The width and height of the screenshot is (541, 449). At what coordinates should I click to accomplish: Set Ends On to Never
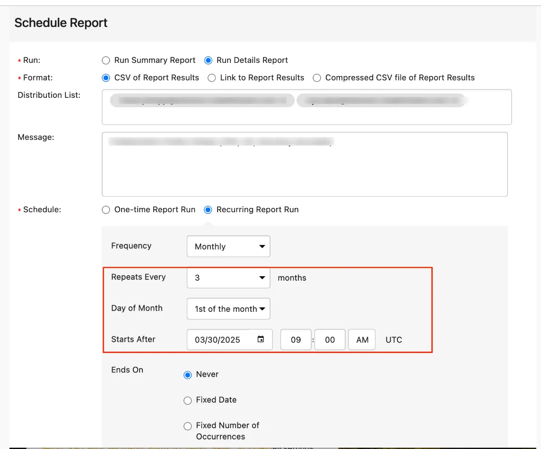click(188, 375)
